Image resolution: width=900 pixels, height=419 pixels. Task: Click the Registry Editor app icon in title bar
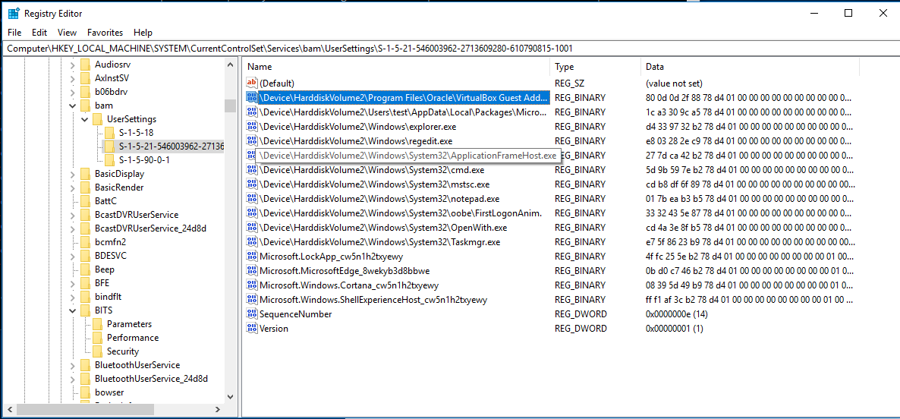coord(14,13)
